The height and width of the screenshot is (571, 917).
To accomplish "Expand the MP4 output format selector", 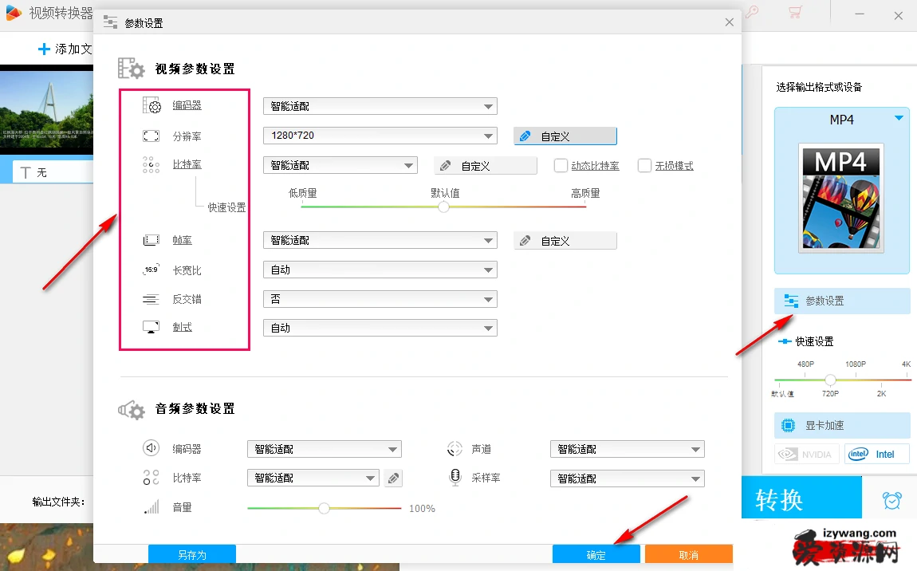I will [x=899, y=118].
